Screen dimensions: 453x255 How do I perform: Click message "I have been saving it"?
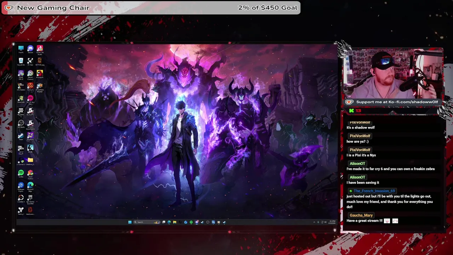(363, 183)
